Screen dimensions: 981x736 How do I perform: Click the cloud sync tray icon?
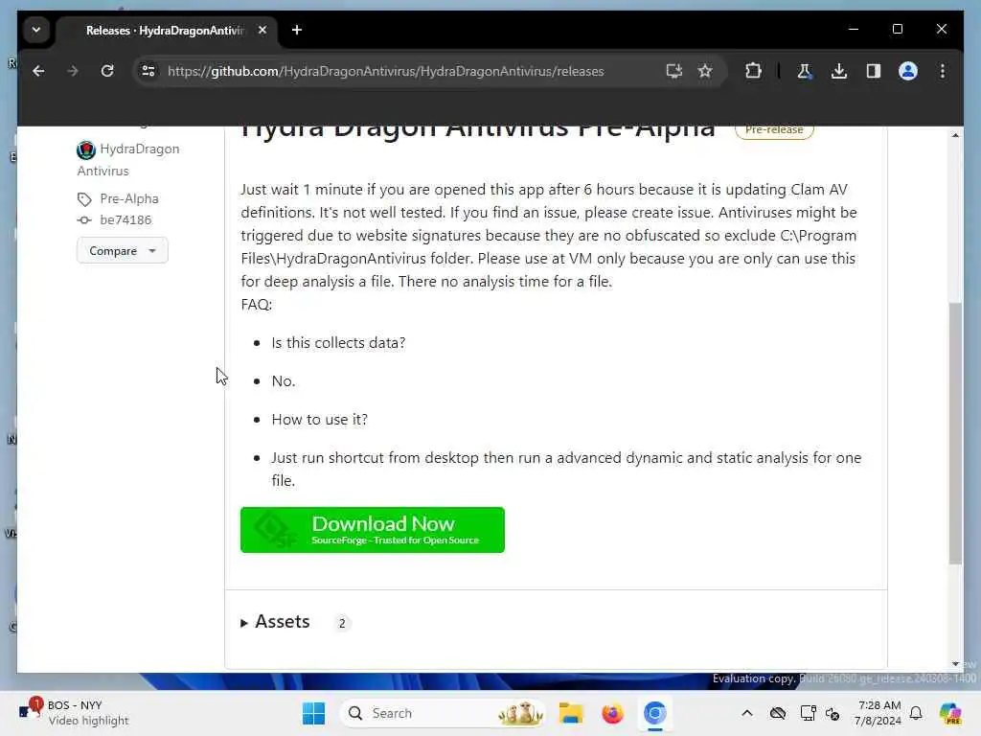[778, 713]
